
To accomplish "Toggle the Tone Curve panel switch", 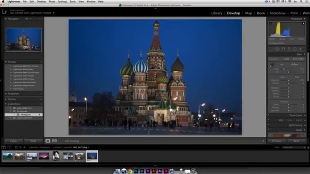I will pos(268,115).
